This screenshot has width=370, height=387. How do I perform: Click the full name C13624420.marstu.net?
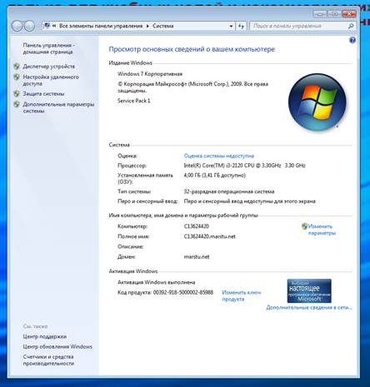(x=210, y=236)
